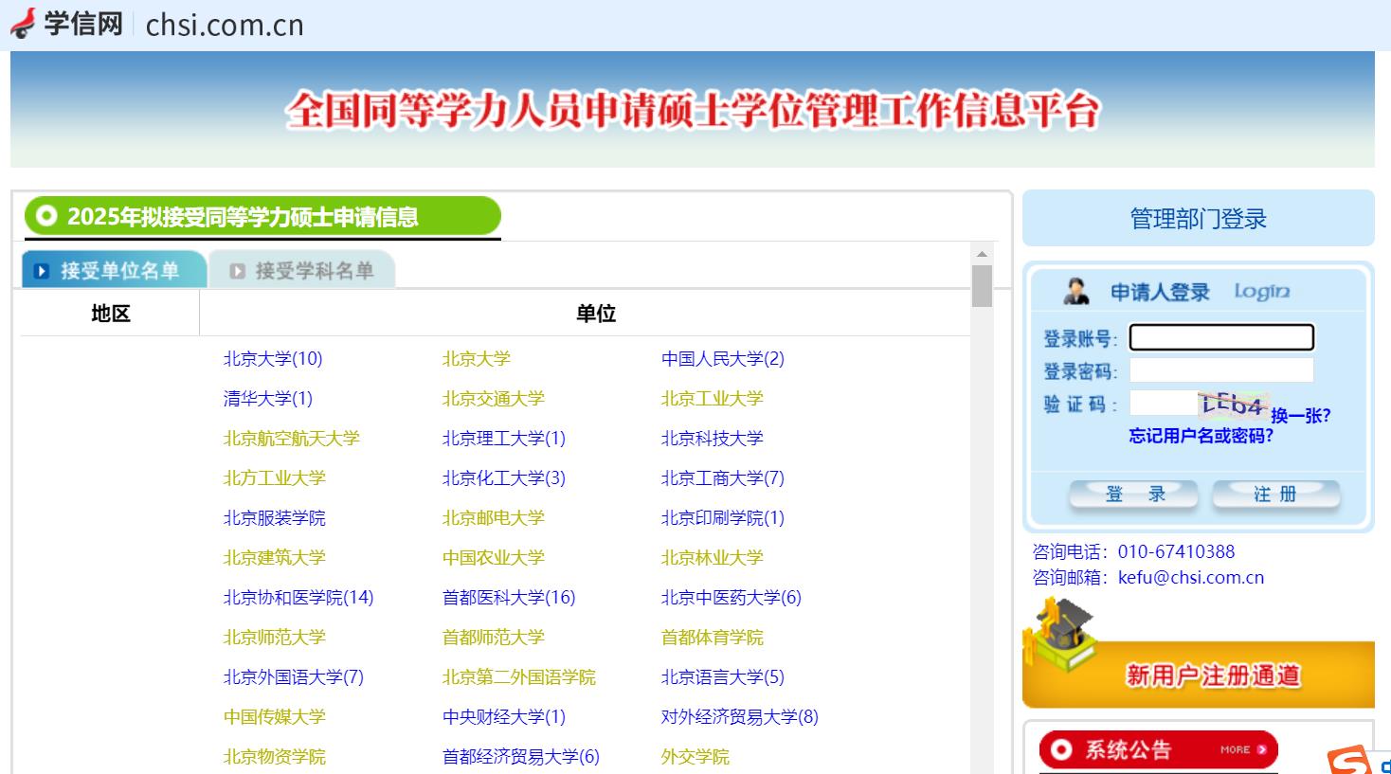
Task: Open 首都医科大学(16) link
Action: [x=509, y=598]
